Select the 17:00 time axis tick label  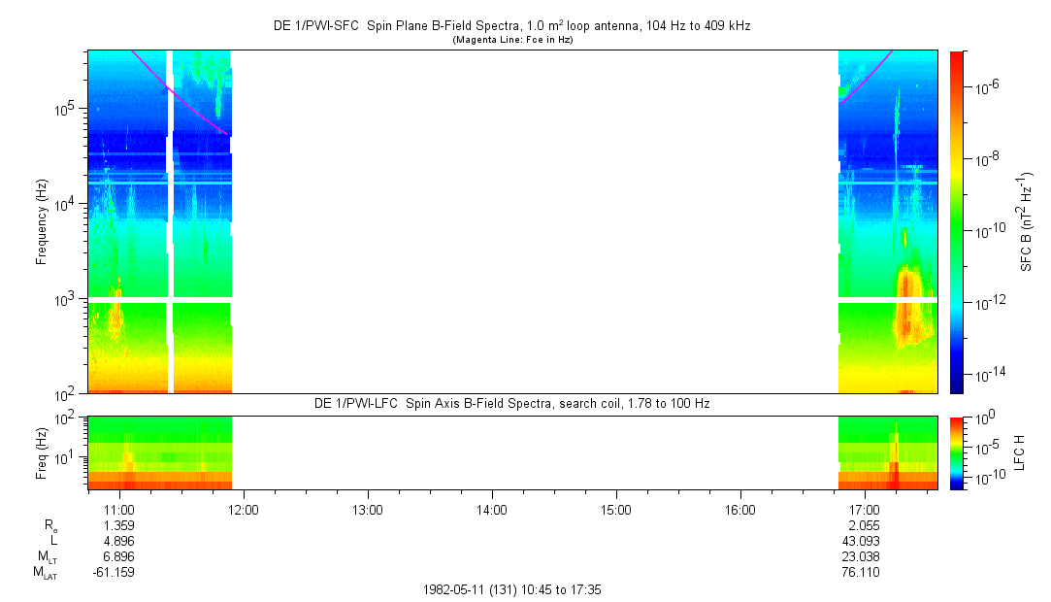864,509
